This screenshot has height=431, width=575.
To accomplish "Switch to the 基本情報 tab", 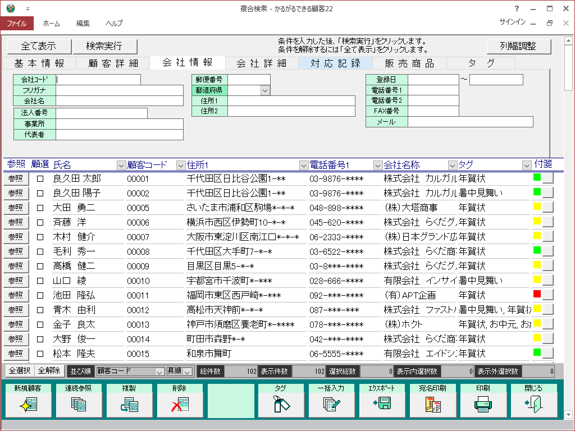I will [x=39, y=63].
